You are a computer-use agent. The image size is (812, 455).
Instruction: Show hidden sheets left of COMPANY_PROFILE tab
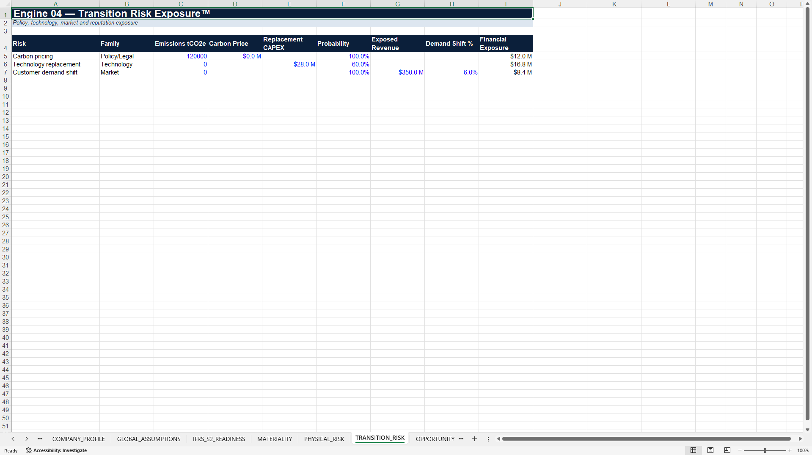[40, 439]
